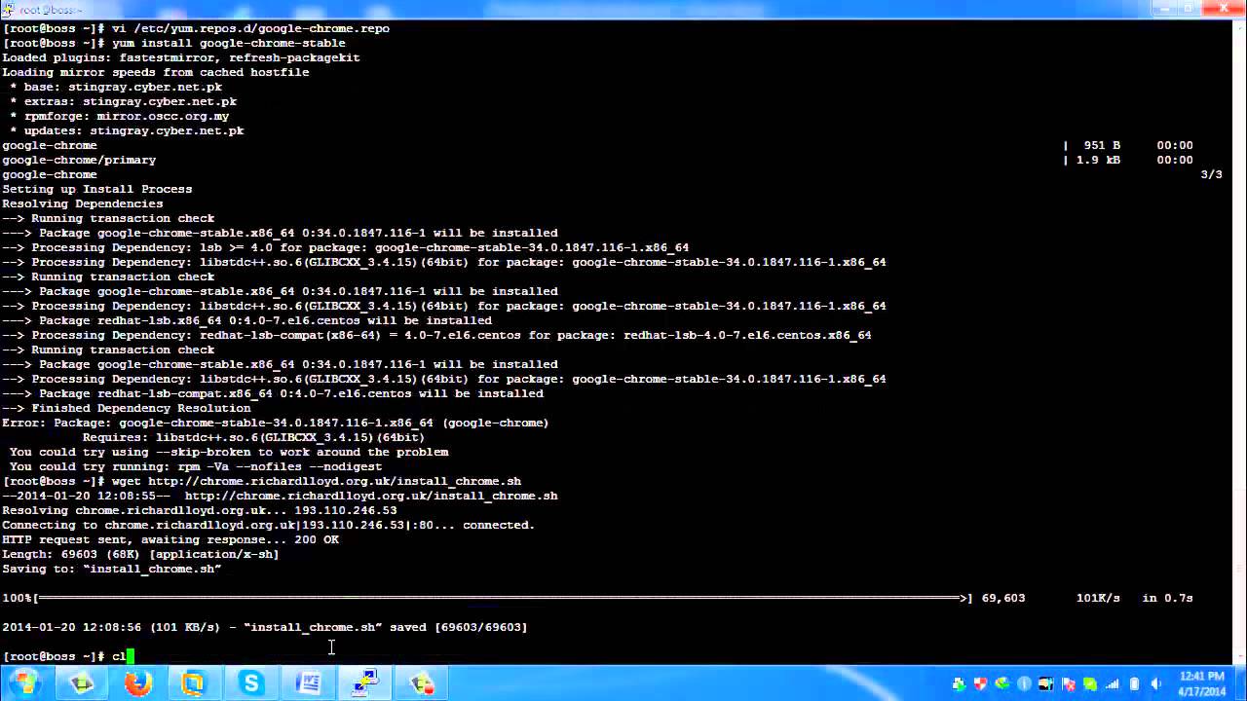This screenshot has width=1247, height=701.
Task: Open Microsoft Word taskbar icon
Action: pyautogui.click(x=309, y=683)
